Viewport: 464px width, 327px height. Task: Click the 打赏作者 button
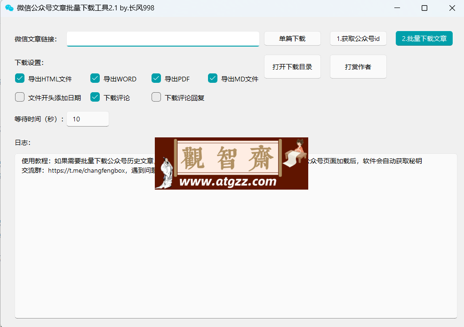(x=358, y=67)
